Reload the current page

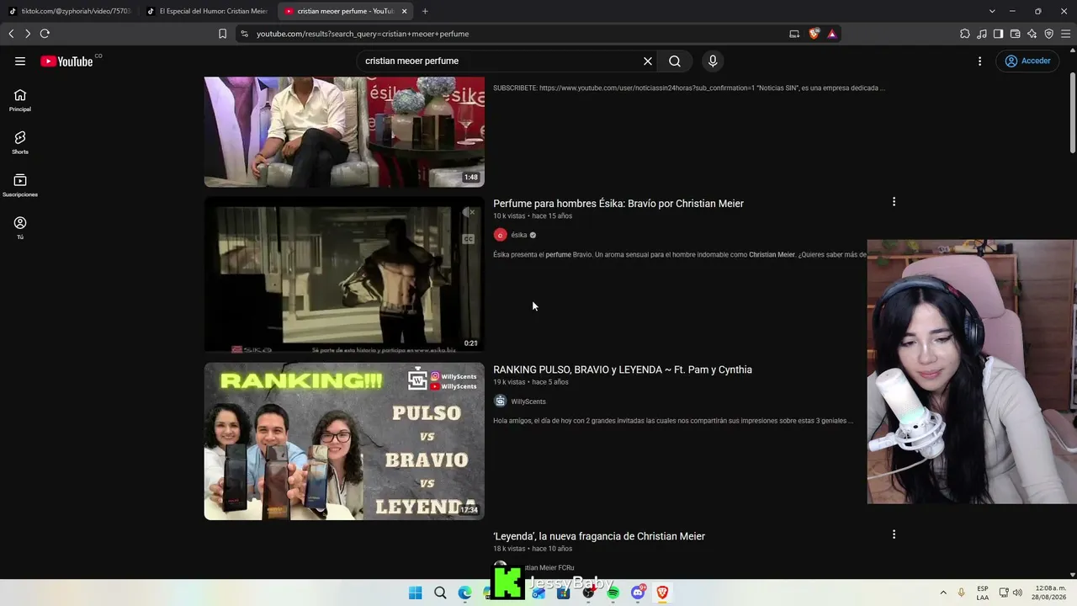(x=45, y=34)
